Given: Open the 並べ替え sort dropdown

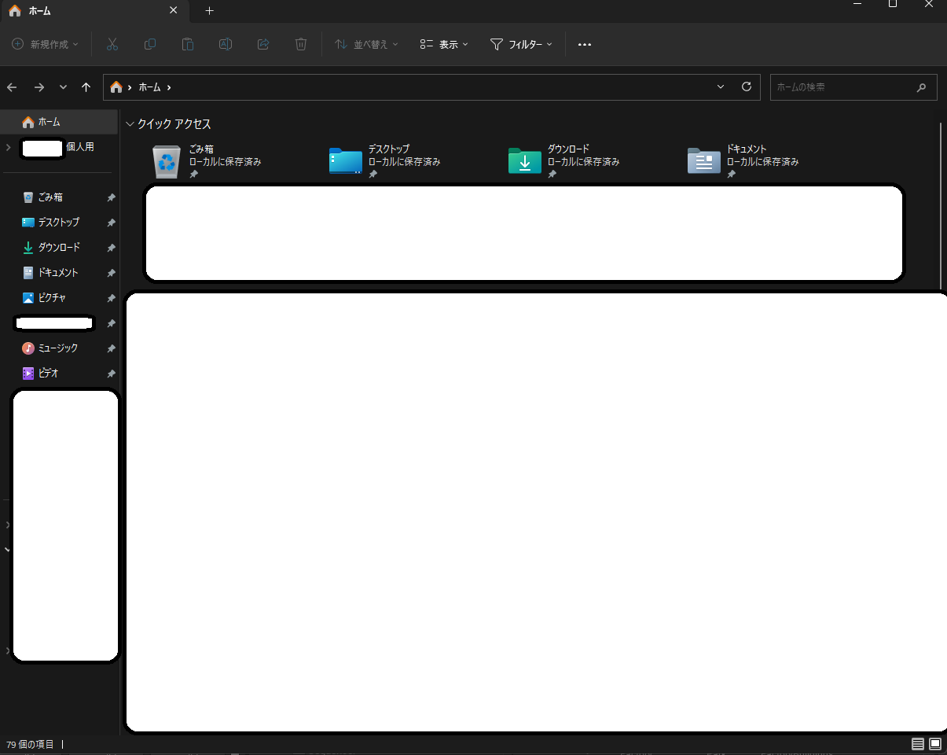Looking at the screenshot, I should click(366, 44).
